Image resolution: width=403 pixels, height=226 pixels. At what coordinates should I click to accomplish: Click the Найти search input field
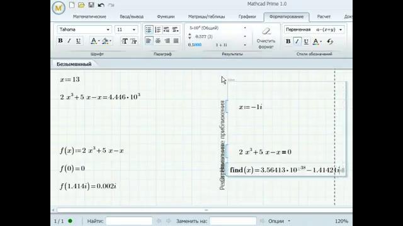pyautogui.click(x=129, y=221)
